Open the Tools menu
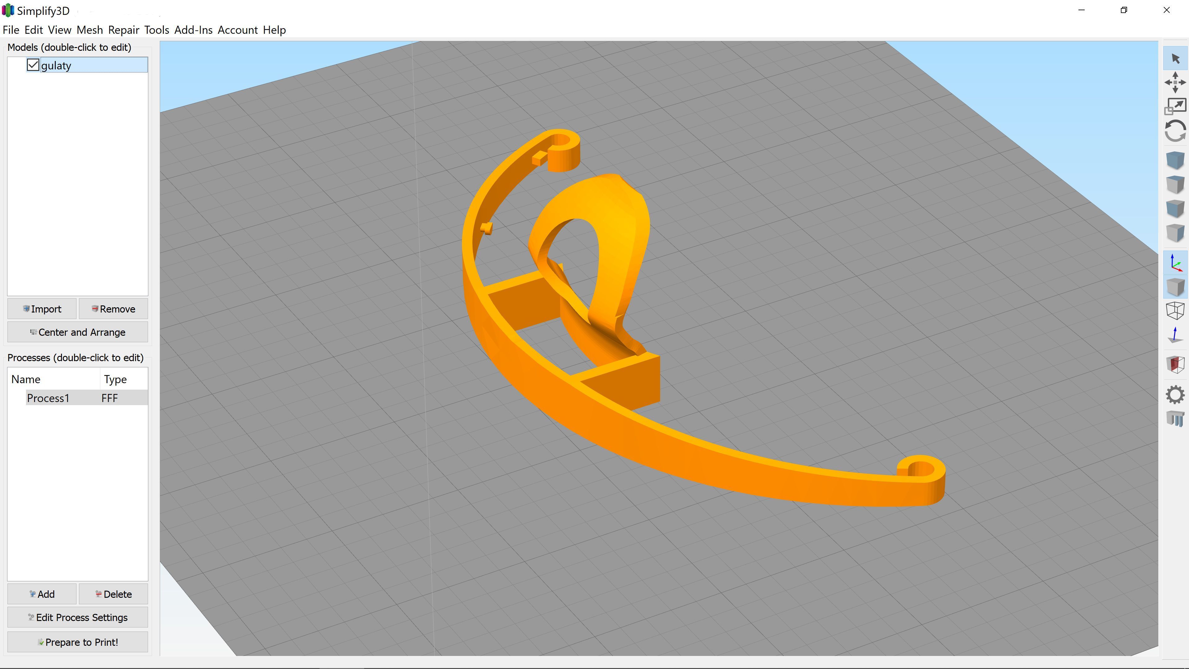 point(156,30)
